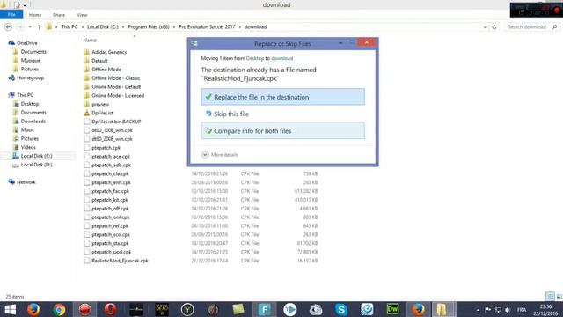Click the Back navigation arrow

point(8,27)
